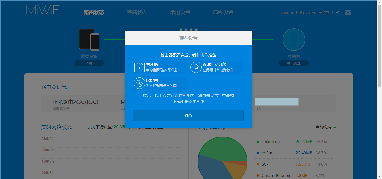Open the 高级设置 tab
The width and height of the screenshot is (382, 179).
click(223, 12)
